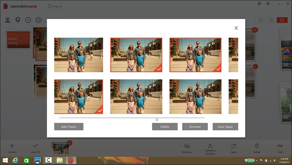Open the Windows Store taskbar icon
292x165 pixels.
click(26, 160)
